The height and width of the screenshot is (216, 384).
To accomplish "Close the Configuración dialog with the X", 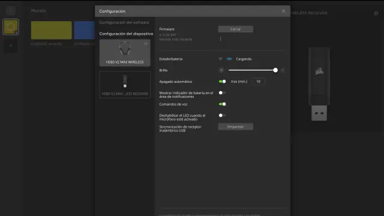I will tap(283, 11).
